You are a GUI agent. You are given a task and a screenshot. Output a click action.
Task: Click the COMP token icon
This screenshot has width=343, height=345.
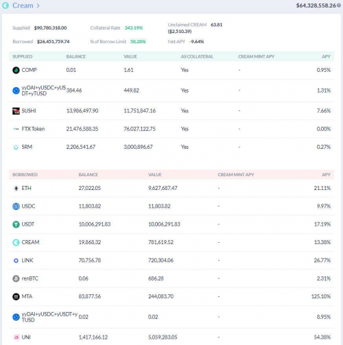click(16, 70)
